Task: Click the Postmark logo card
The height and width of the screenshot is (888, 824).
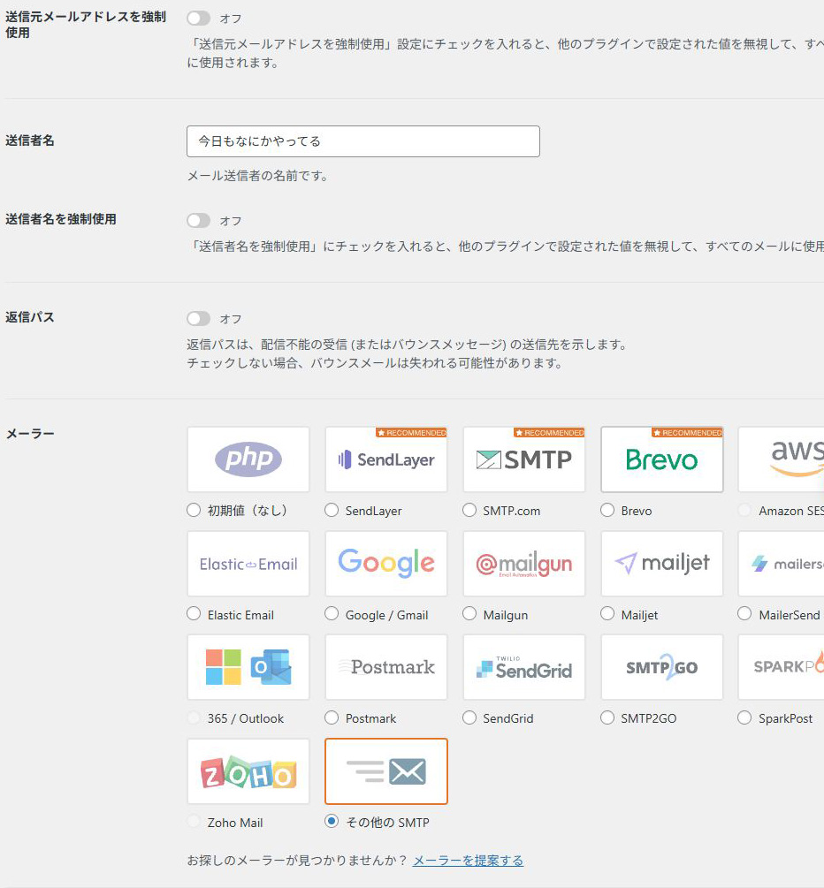Action: coord(386,667)
